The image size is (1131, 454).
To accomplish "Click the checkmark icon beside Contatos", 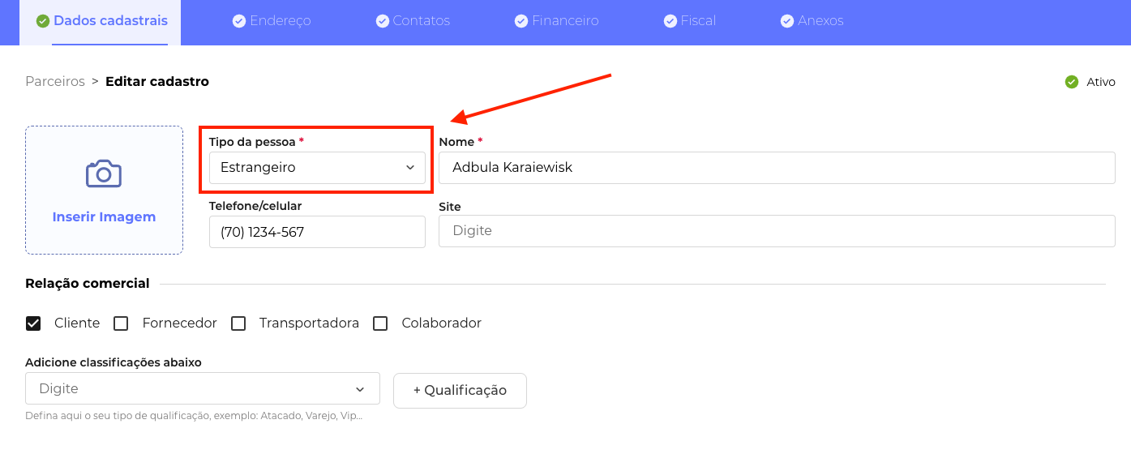I will [x=383, y=21].
